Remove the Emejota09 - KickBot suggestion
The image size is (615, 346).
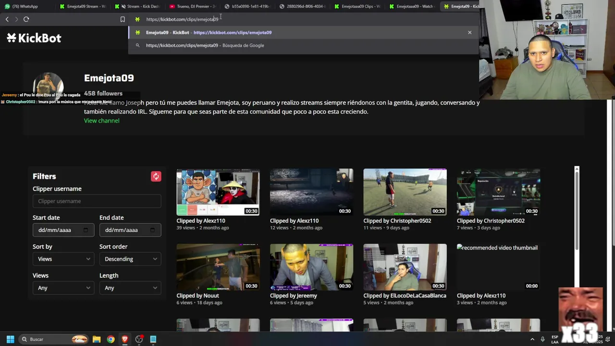click(469, 32)
